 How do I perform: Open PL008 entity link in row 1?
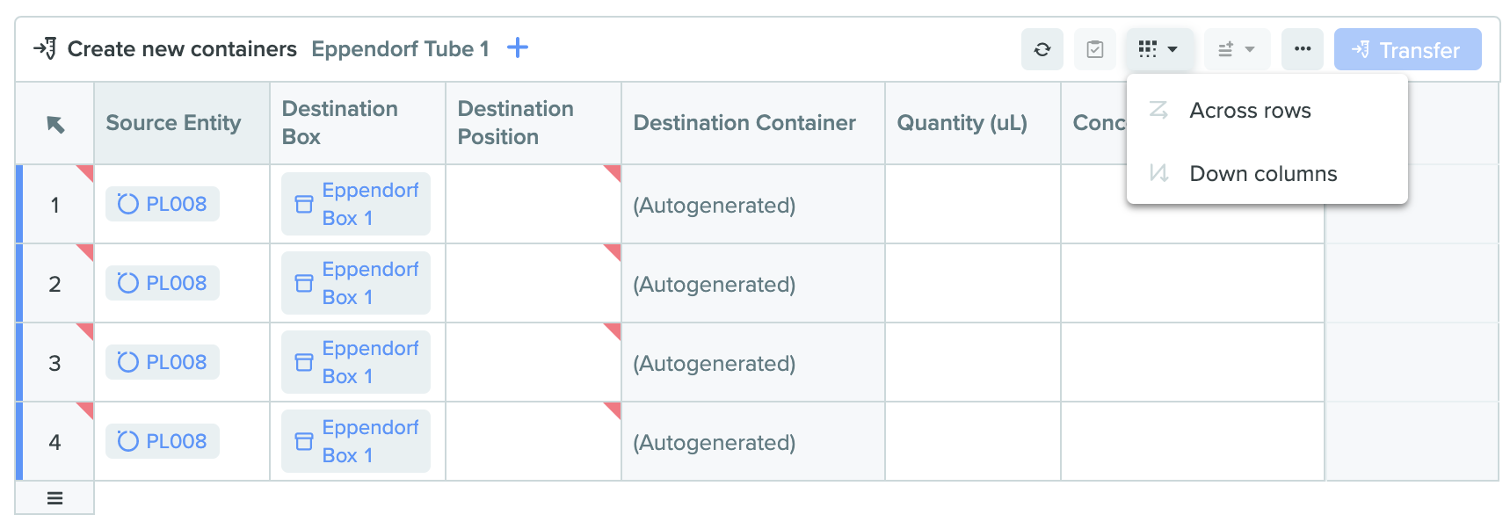163,204
